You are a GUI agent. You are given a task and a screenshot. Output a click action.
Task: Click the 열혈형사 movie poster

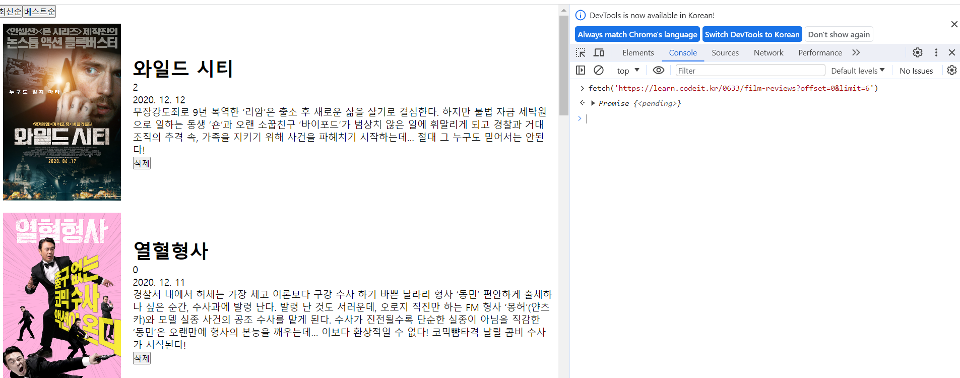[62, 295]
